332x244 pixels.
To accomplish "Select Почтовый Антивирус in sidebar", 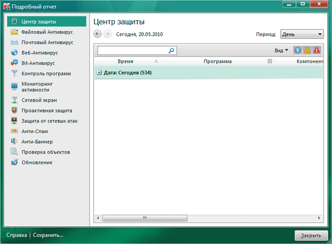I will point(47,42).
